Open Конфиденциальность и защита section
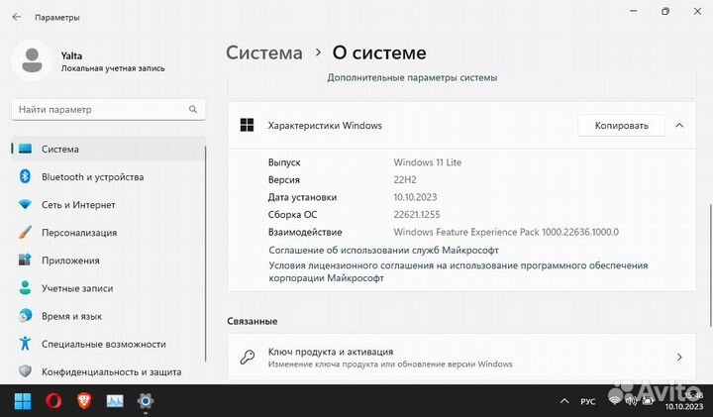Image resolution: width=713 pixels, height=417 pixels. pyautogui.click(x=110, y=371)
